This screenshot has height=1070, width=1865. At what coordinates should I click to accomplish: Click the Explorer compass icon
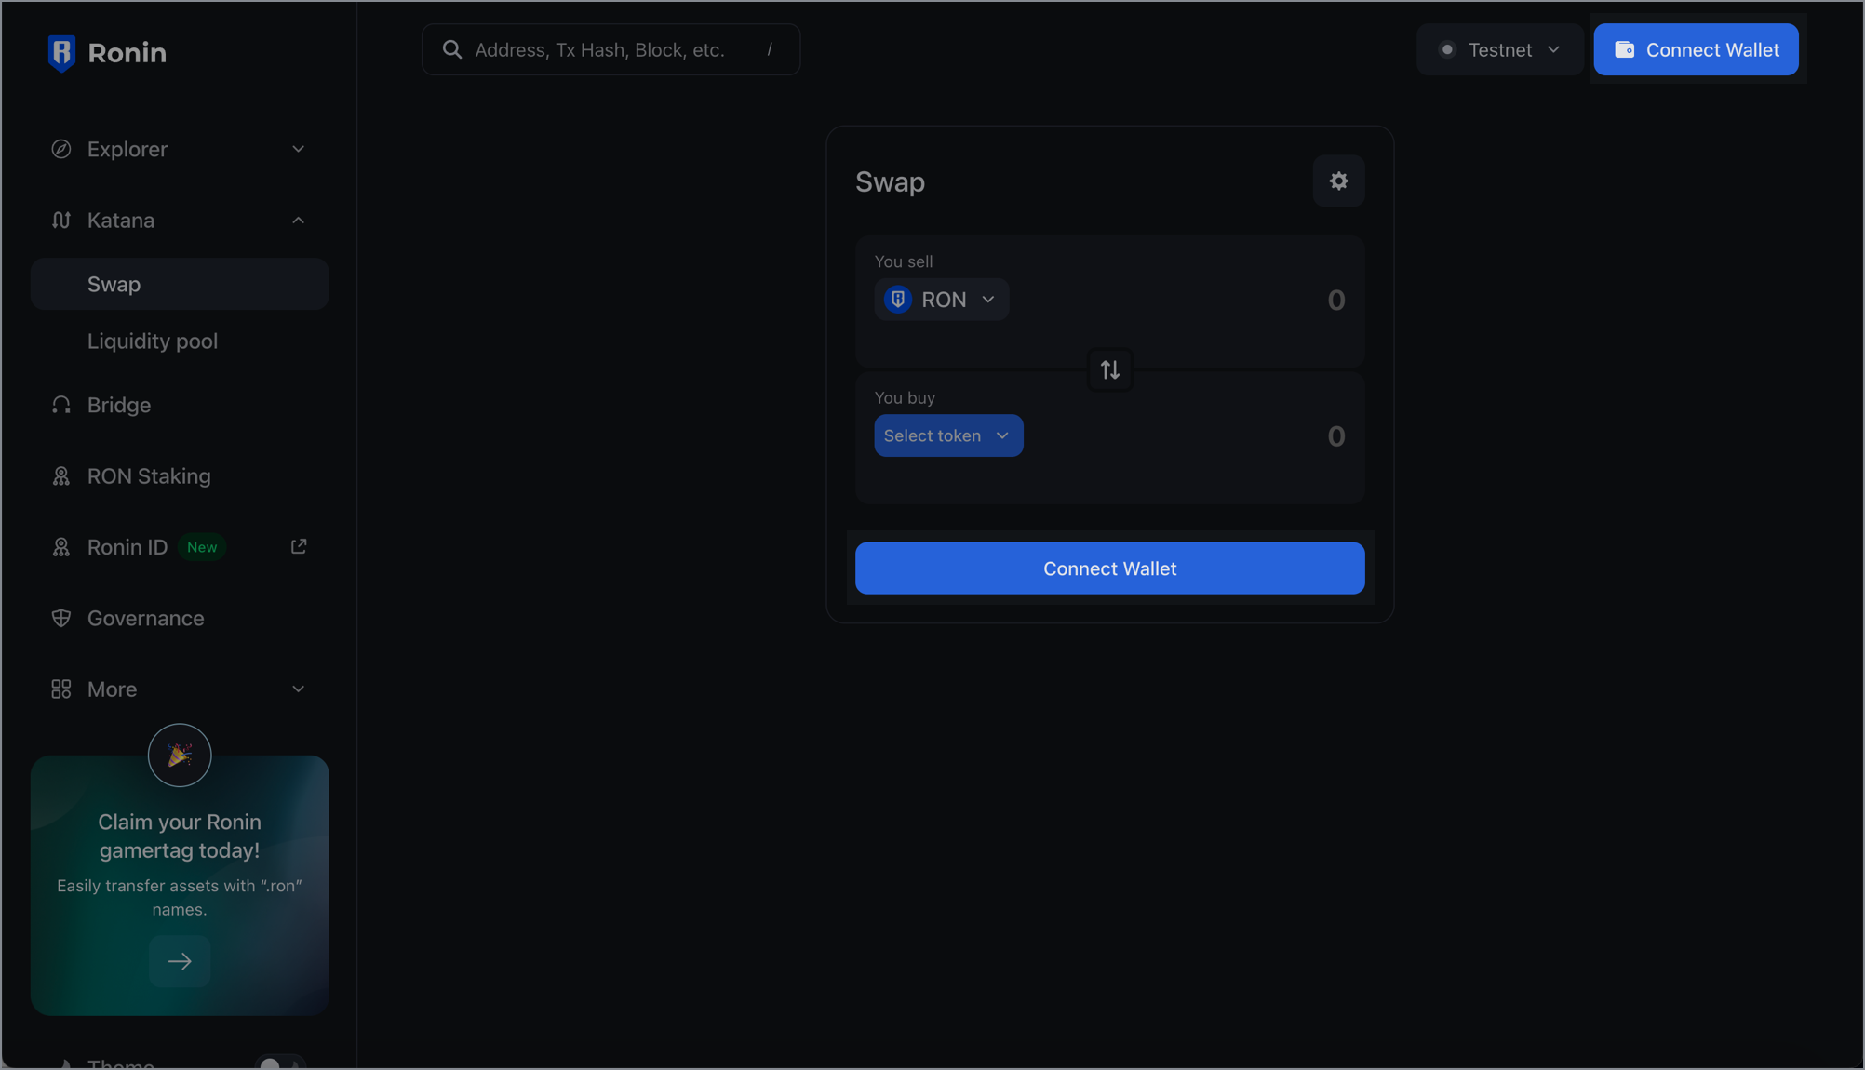coord(61,149)
